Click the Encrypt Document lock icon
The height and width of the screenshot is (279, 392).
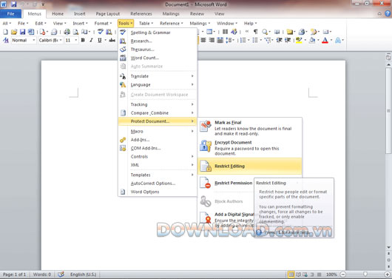point(206,146)
